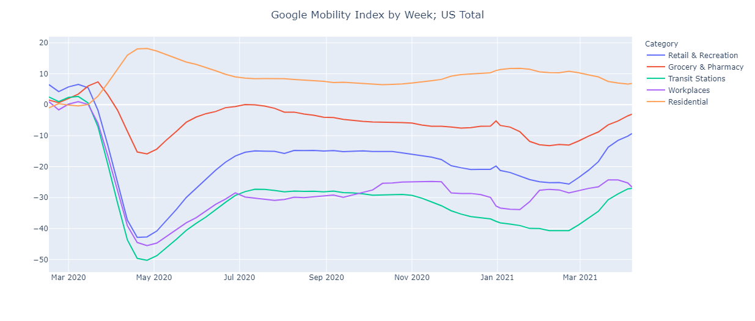
Task: Click the orange Residential line peak near April 2020
Action: (146, 48)
